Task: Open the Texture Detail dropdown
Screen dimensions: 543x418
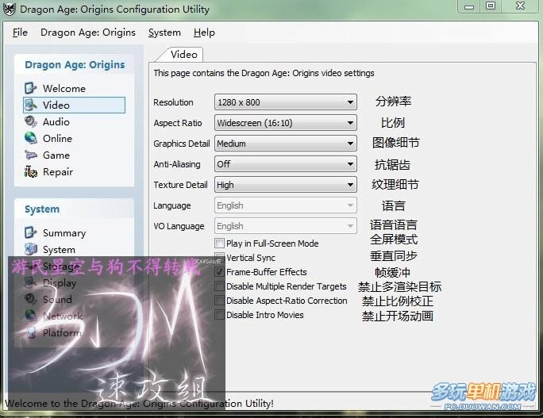Action: pos(350,185)
